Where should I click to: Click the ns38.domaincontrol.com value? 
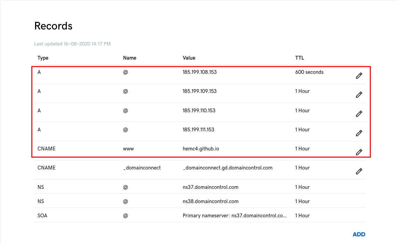point(210,201)
